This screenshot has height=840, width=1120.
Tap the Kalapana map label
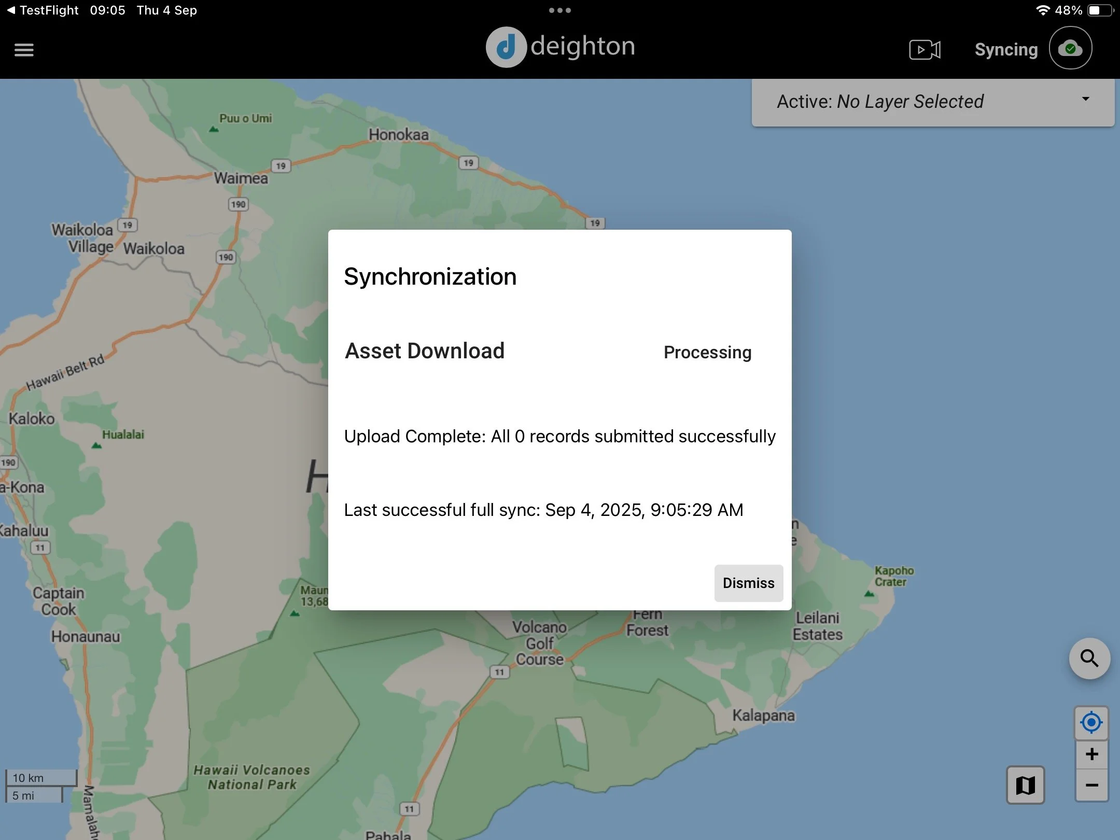(763, 716)
